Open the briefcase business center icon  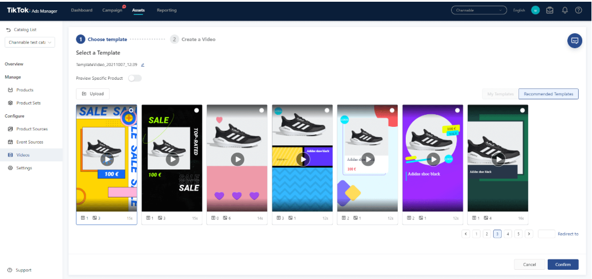coord(549,10)
